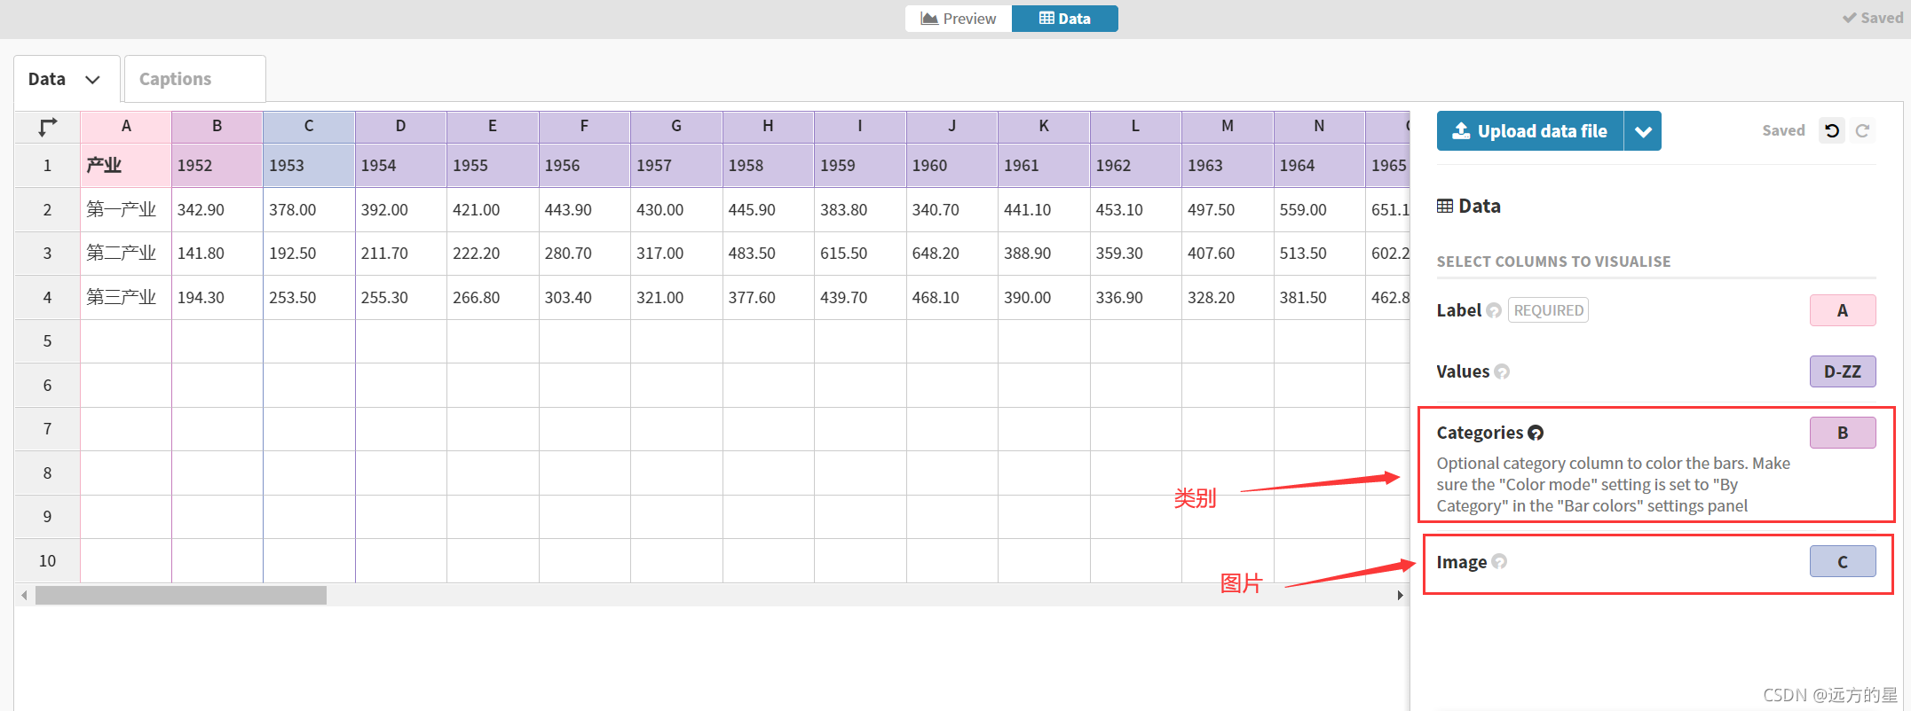The image size is (1911, 711).
Task: Click the 1964 header cell
Action: (1320, 165)
